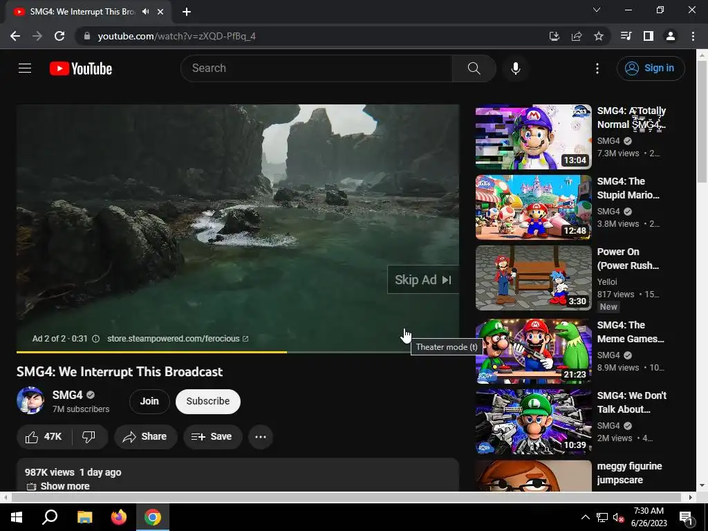This screenshot has height=531, width=708.
Task: Click the Join membership button
Action: pos(149,401)
